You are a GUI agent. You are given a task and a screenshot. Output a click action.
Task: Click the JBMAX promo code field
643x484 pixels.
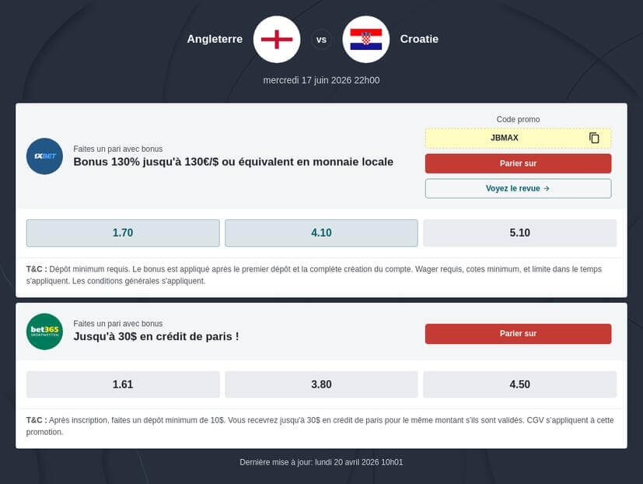click(x=505, y=138)
